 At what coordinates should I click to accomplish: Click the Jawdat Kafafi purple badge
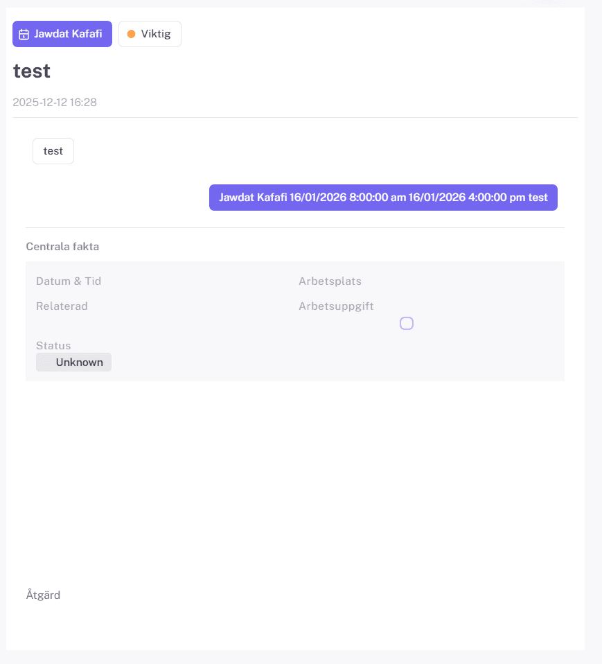tap(62, 34)
